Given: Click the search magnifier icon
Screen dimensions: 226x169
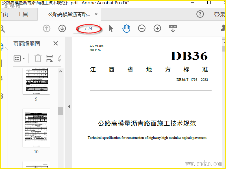Looking at the screenshot, I should (3, 29).
